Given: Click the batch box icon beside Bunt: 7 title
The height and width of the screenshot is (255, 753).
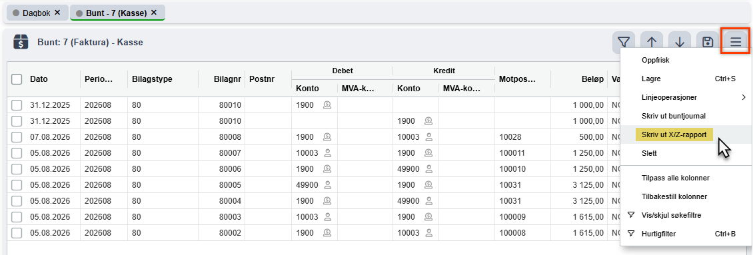Looking at the screenshot, I should 21,42.
